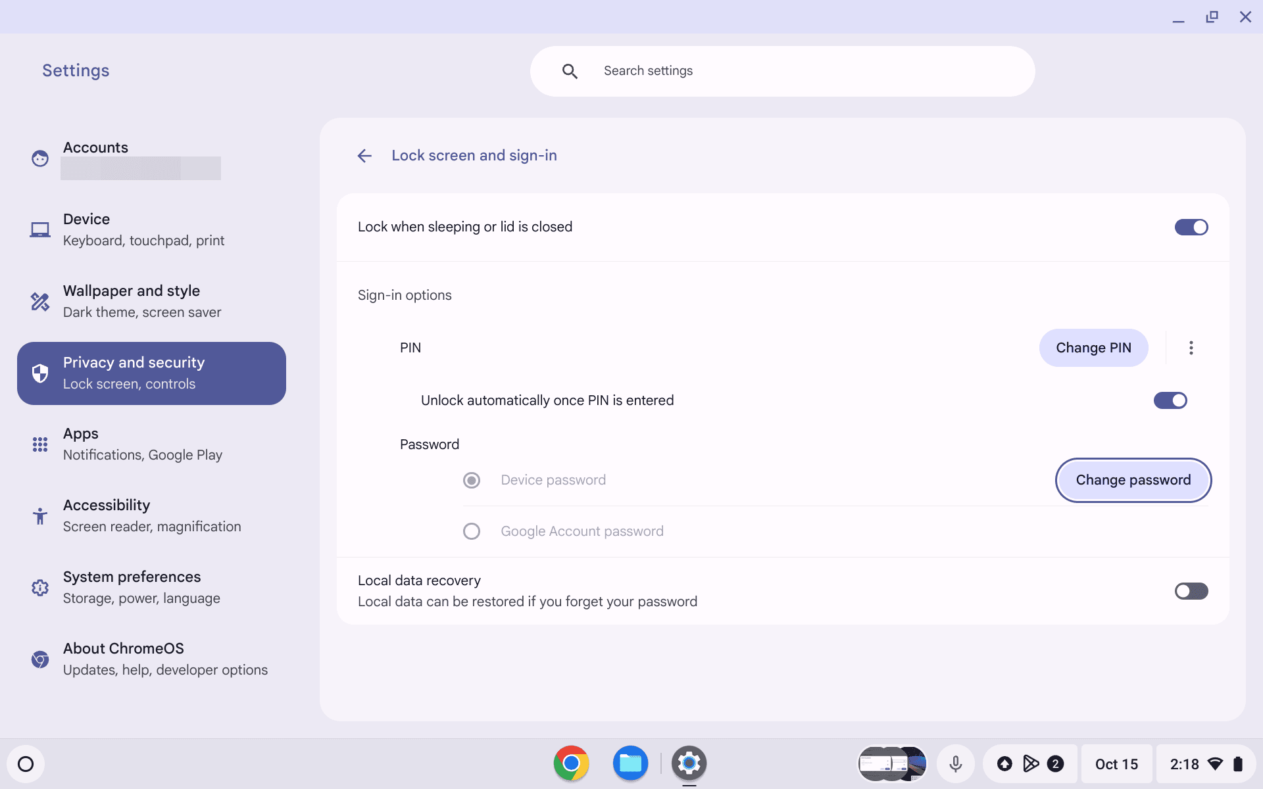Open PIN options three-dot menu
The image size is (1263, 789).
click(x=1190, y=347)
